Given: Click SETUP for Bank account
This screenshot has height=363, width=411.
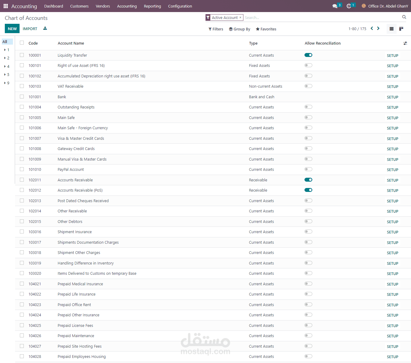Looking at the screenshot, I should click(x=393, y=97).
